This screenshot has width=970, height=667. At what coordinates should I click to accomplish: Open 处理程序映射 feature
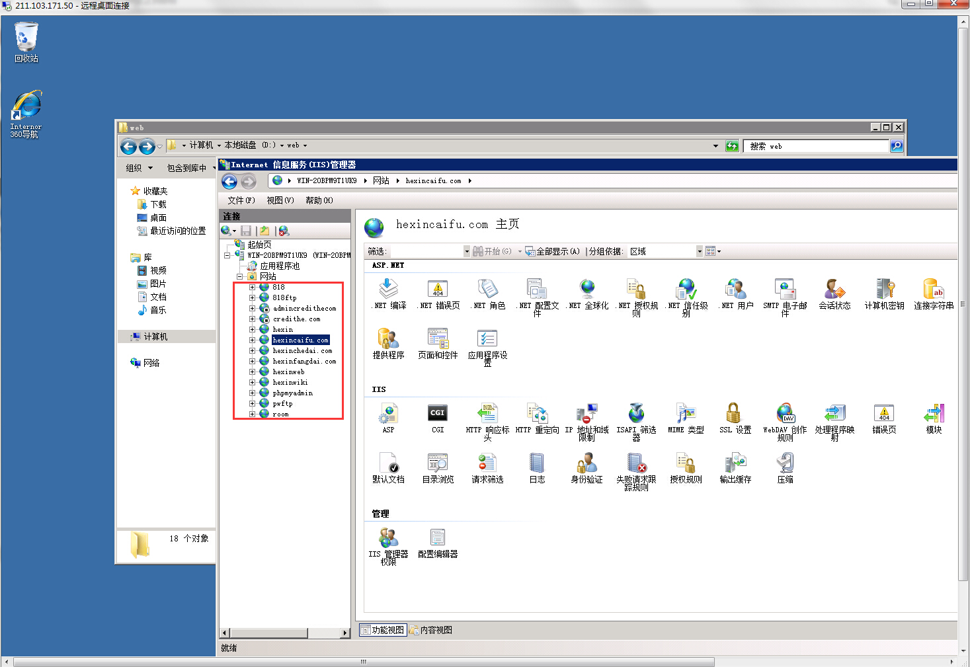(x=834, y=422)
